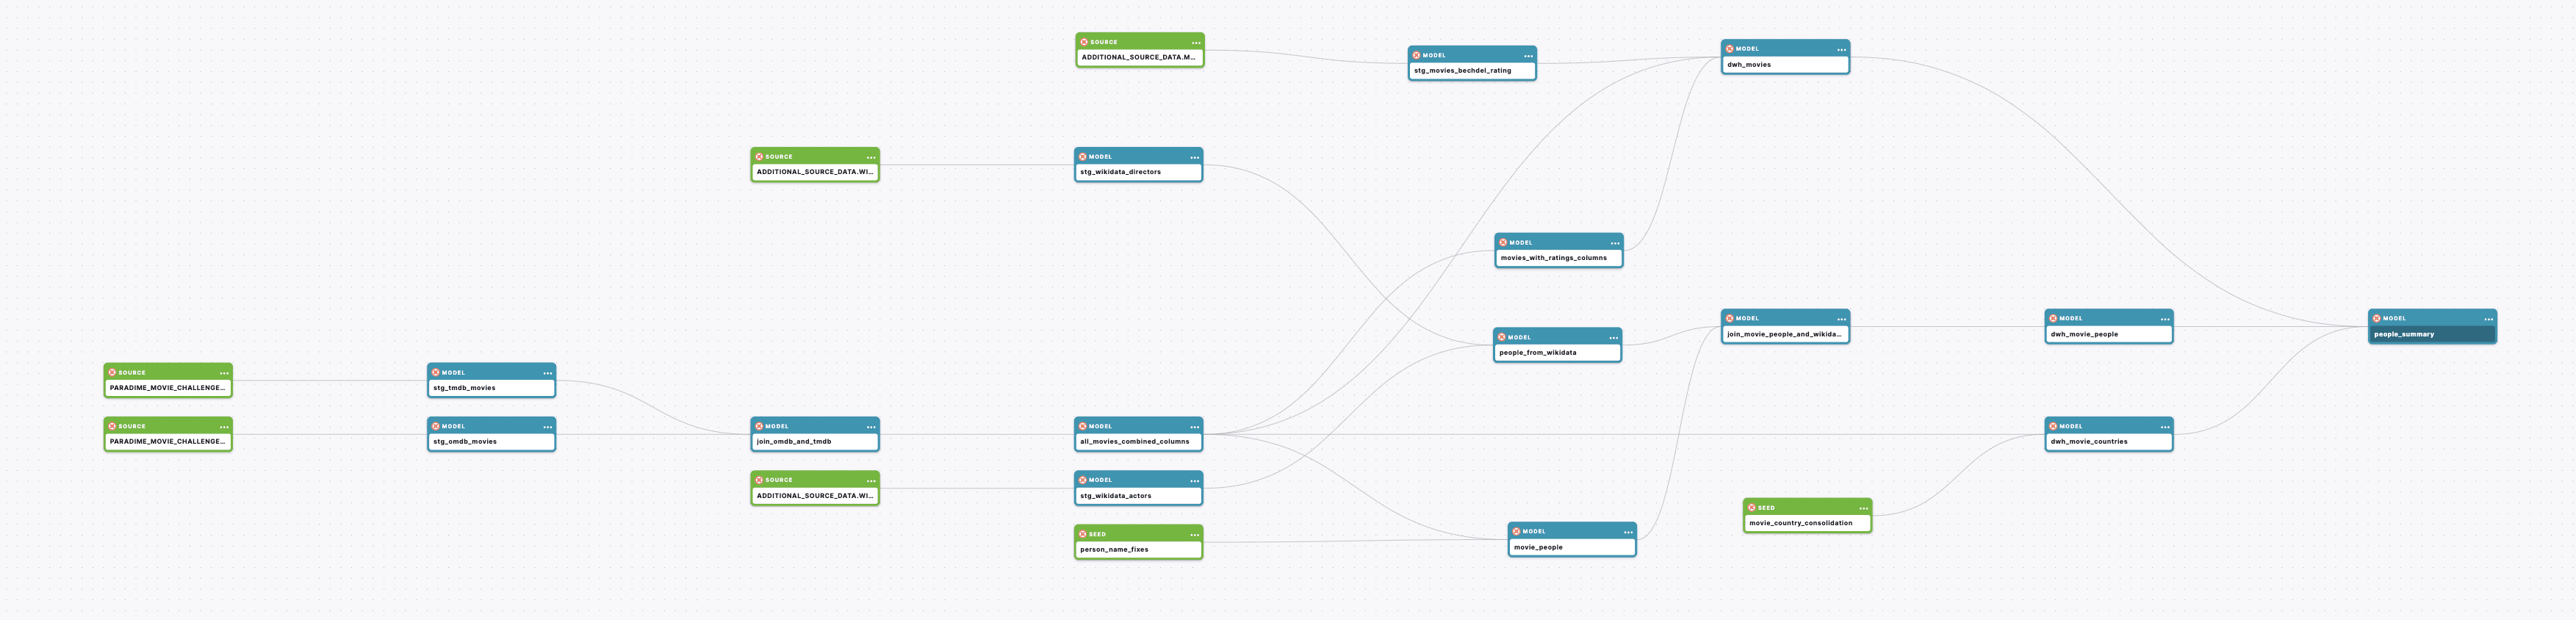Click the dbt icon on the all_movies_combined_columns node
Viewport: 2576px width, 620px height.
pos(1083,427)
